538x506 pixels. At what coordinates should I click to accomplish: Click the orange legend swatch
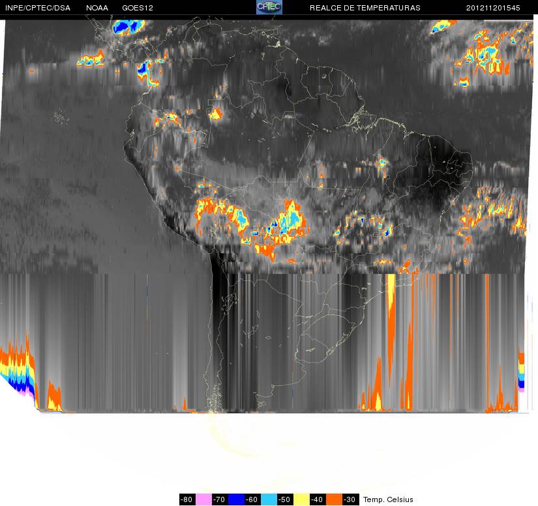click(x=334, y=499)
